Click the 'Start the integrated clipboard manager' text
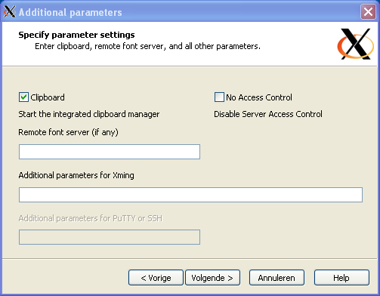380x296 pixels. tap(89, 114)
